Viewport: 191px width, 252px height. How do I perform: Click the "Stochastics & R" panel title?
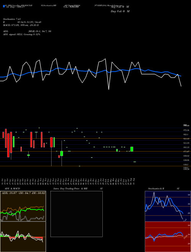pos(156,189)
